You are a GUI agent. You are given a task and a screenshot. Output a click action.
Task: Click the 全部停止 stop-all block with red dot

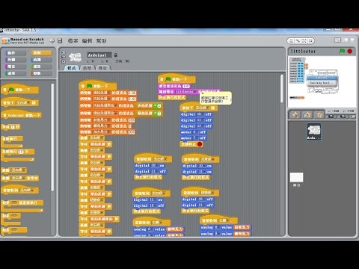pyautogui.click(x=191, y=144)
